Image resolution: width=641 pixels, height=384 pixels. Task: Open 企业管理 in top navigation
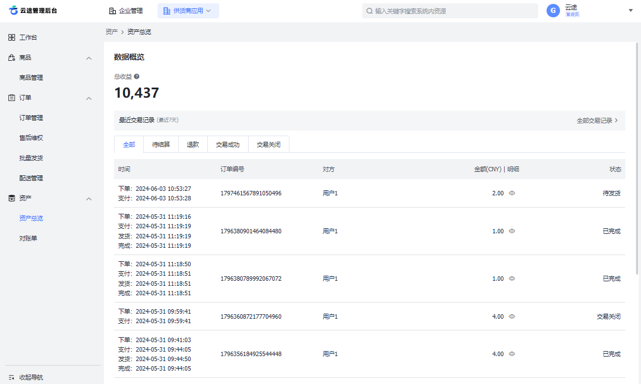click(126, 11)
